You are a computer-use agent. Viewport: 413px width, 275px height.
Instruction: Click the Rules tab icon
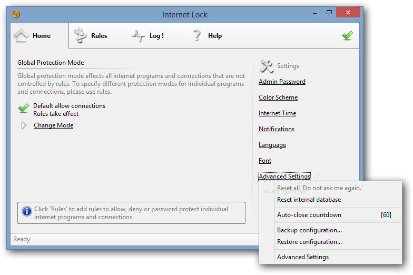[80, 36]
